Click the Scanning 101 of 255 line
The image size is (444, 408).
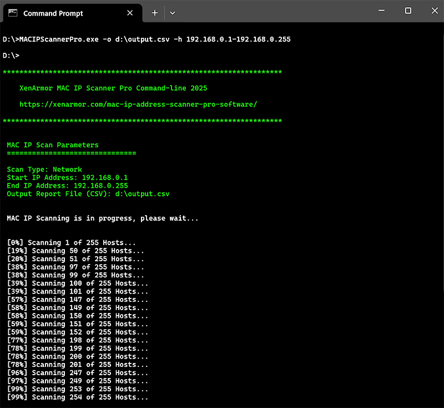(78, 291)
